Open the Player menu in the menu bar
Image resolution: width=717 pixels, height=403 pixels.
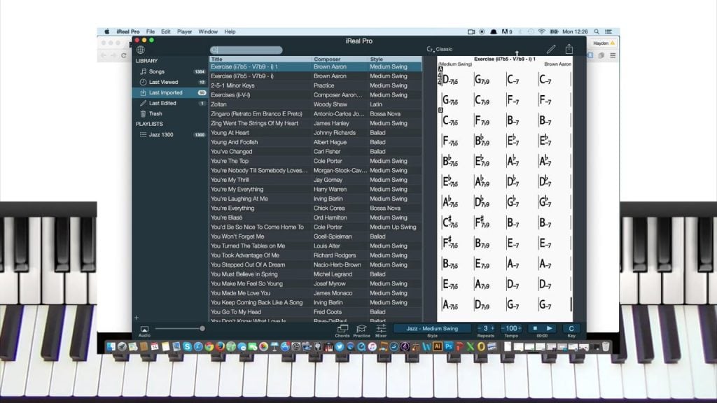pyautogui.click(x=185, y=31)
